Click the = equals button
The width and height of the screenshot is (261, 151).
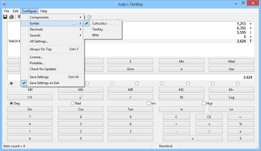point(193,138)
